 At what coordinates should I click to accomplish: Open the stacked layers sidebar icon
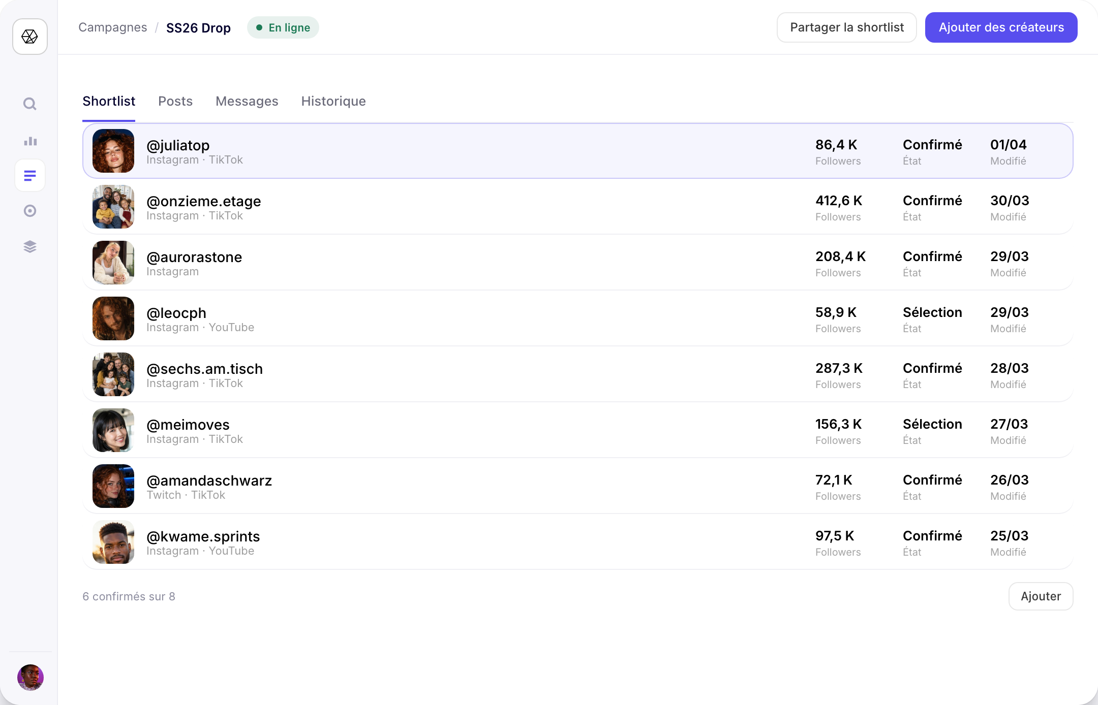pyautogui.click(x=30, y=246)
